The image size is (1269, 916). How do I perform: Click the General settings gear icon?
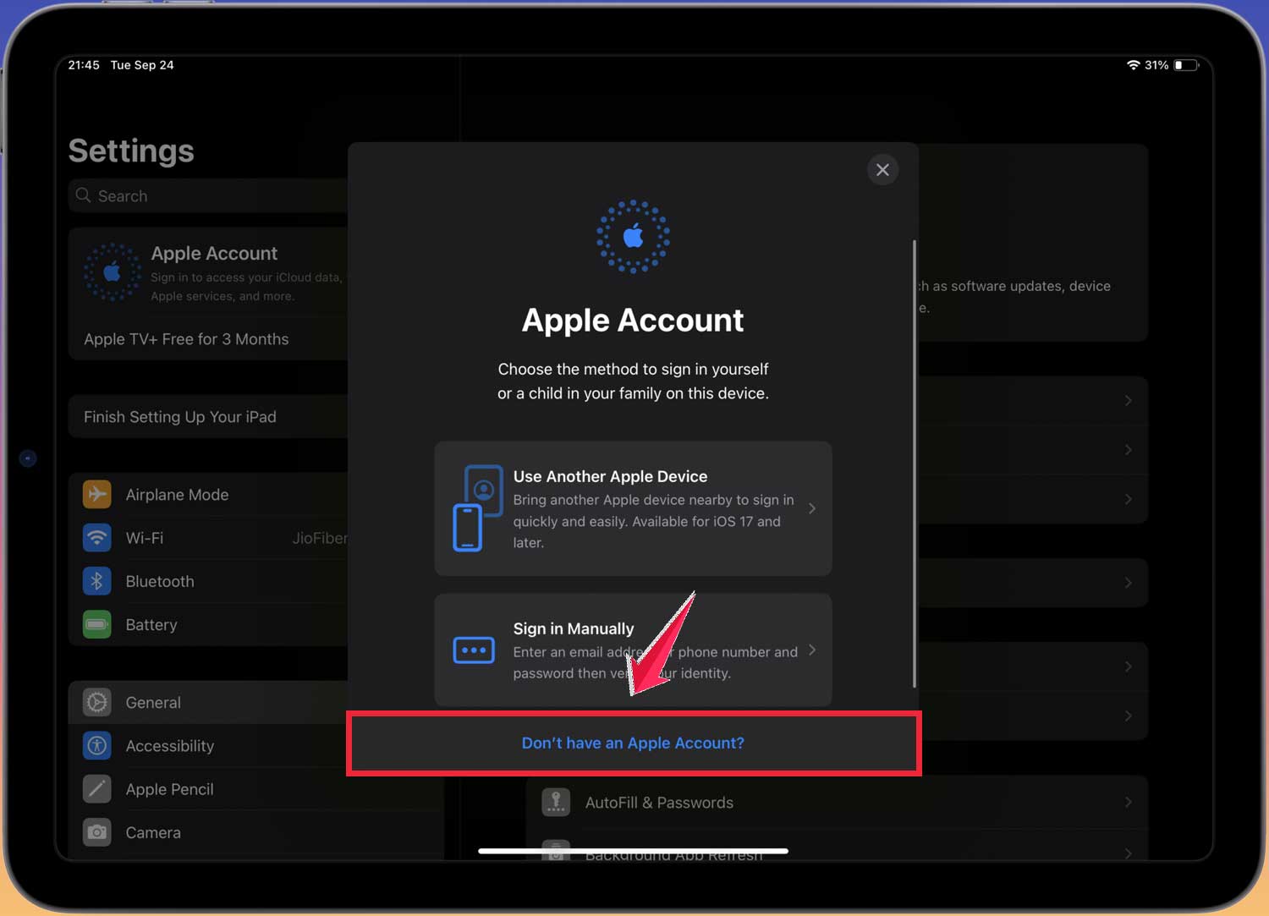click(96, 702)
